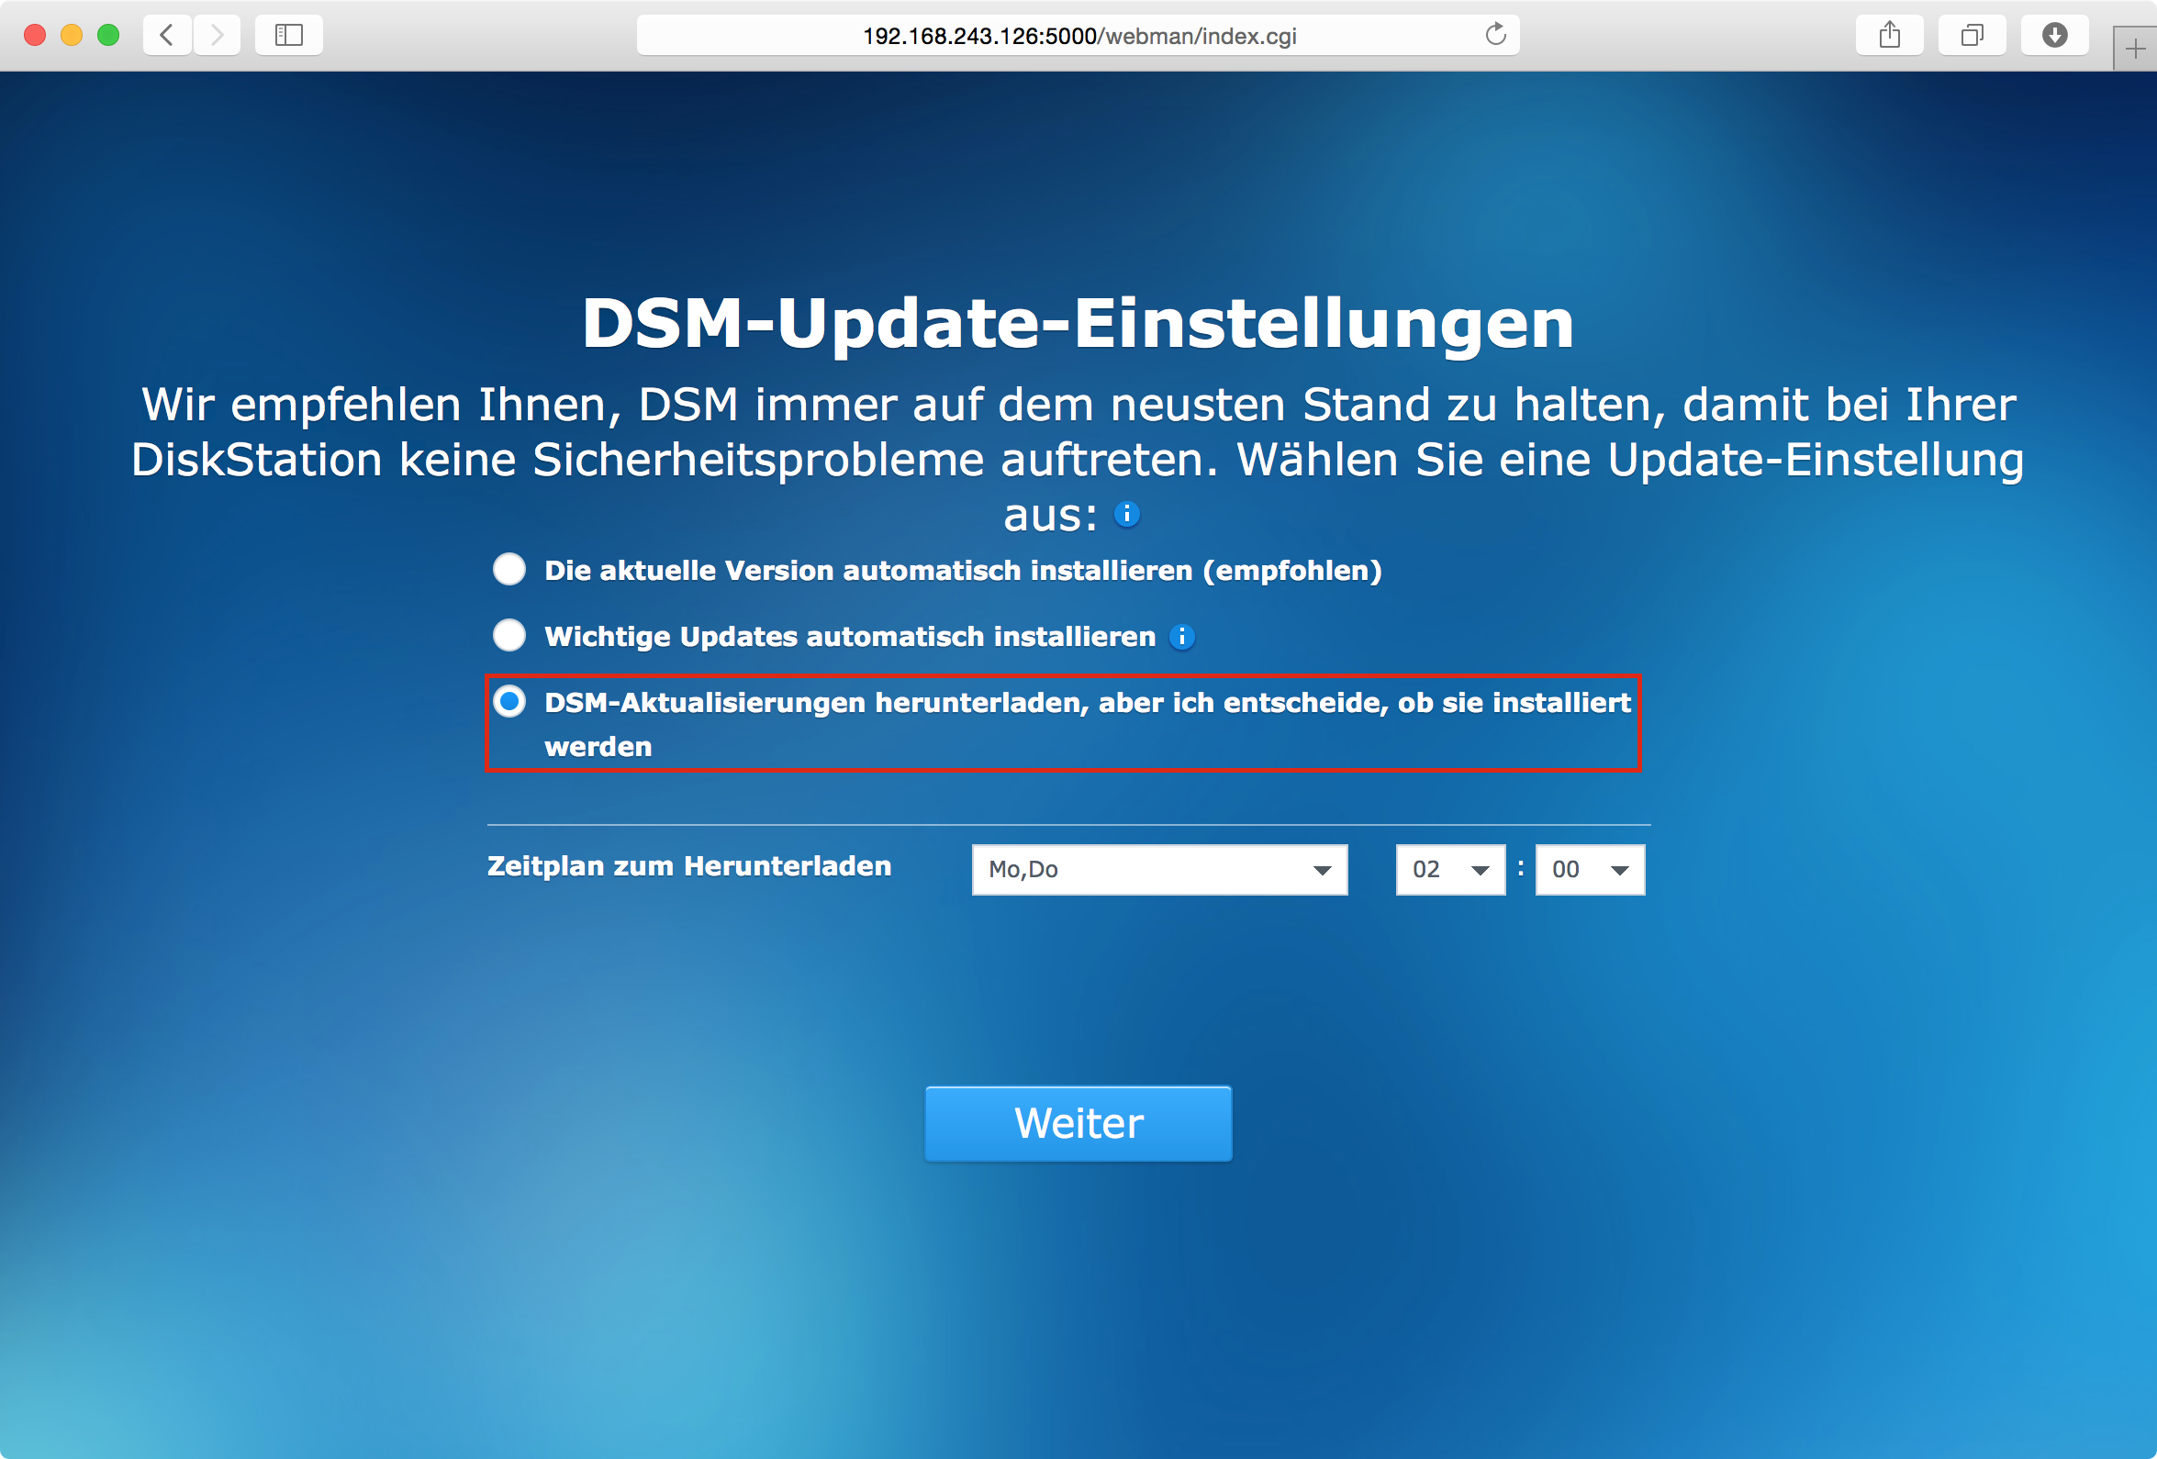Focus the address bar with 192.168.243.126:5000
The width and height of the screenshot is (2157, 1459).
pyautogui.click(x=1078, y=35)
